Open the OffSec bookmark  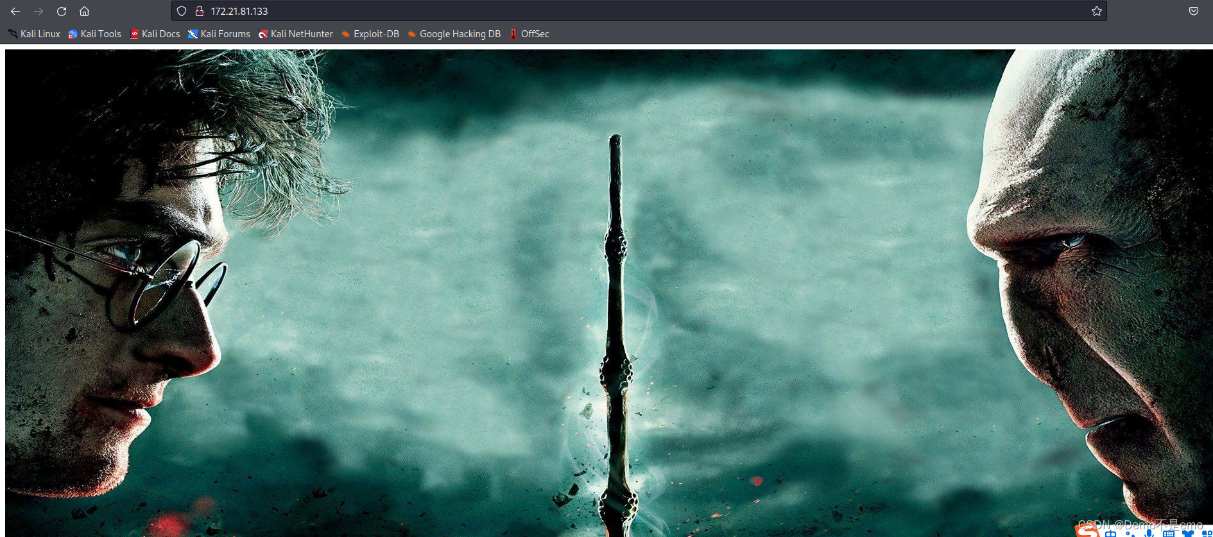point(529,34)
